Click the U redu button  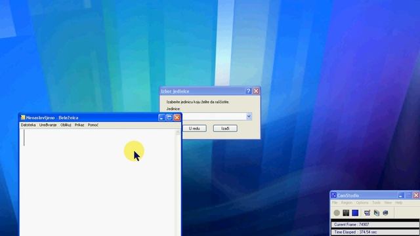point(194,128)
